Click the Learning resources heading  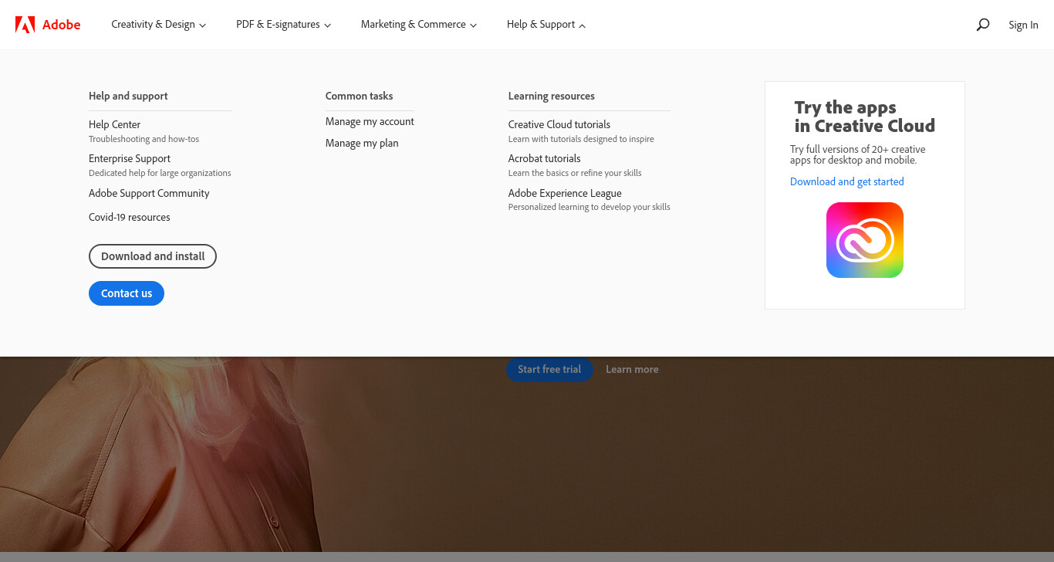552,96
